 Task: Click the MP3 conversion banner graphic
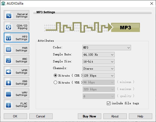[x=92, y=27]
